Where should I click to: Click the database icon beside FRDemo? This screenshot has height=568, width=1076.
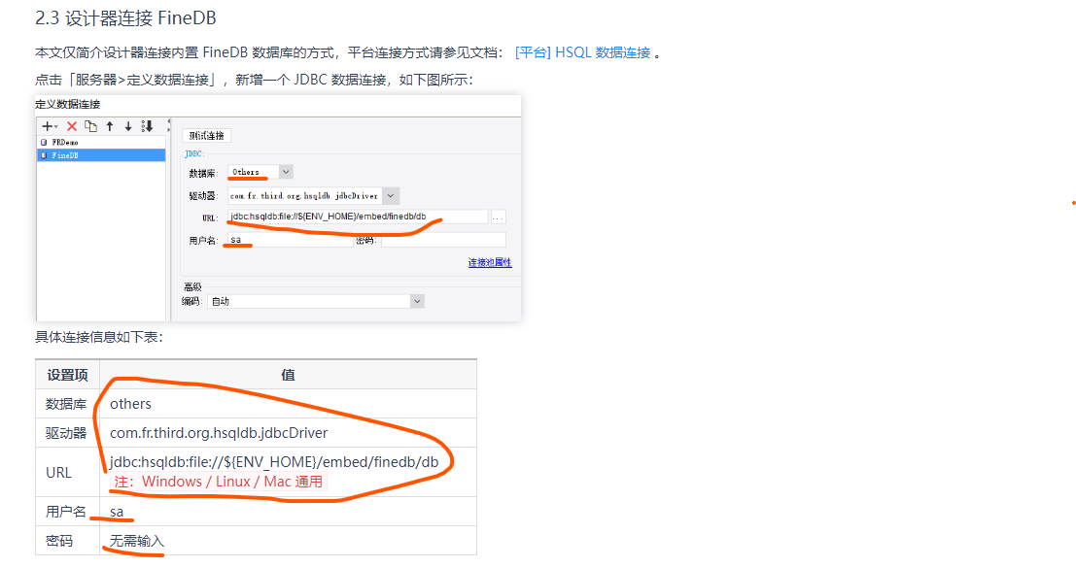click(44, 143)
